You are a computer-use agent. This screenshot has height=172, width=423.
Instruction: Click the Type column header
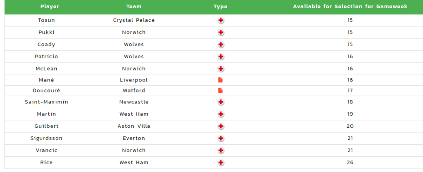point(221,7)
